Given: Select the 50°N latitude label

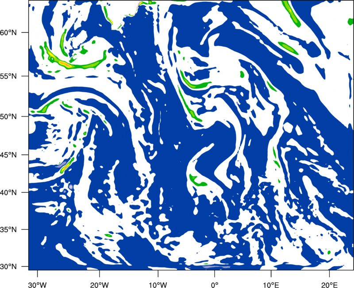Looking at the screenshot, I should (8, 117).
